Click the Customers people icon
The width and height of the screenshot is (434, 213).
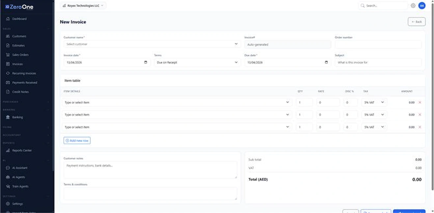pyautogui.click(x=8, y=36)
